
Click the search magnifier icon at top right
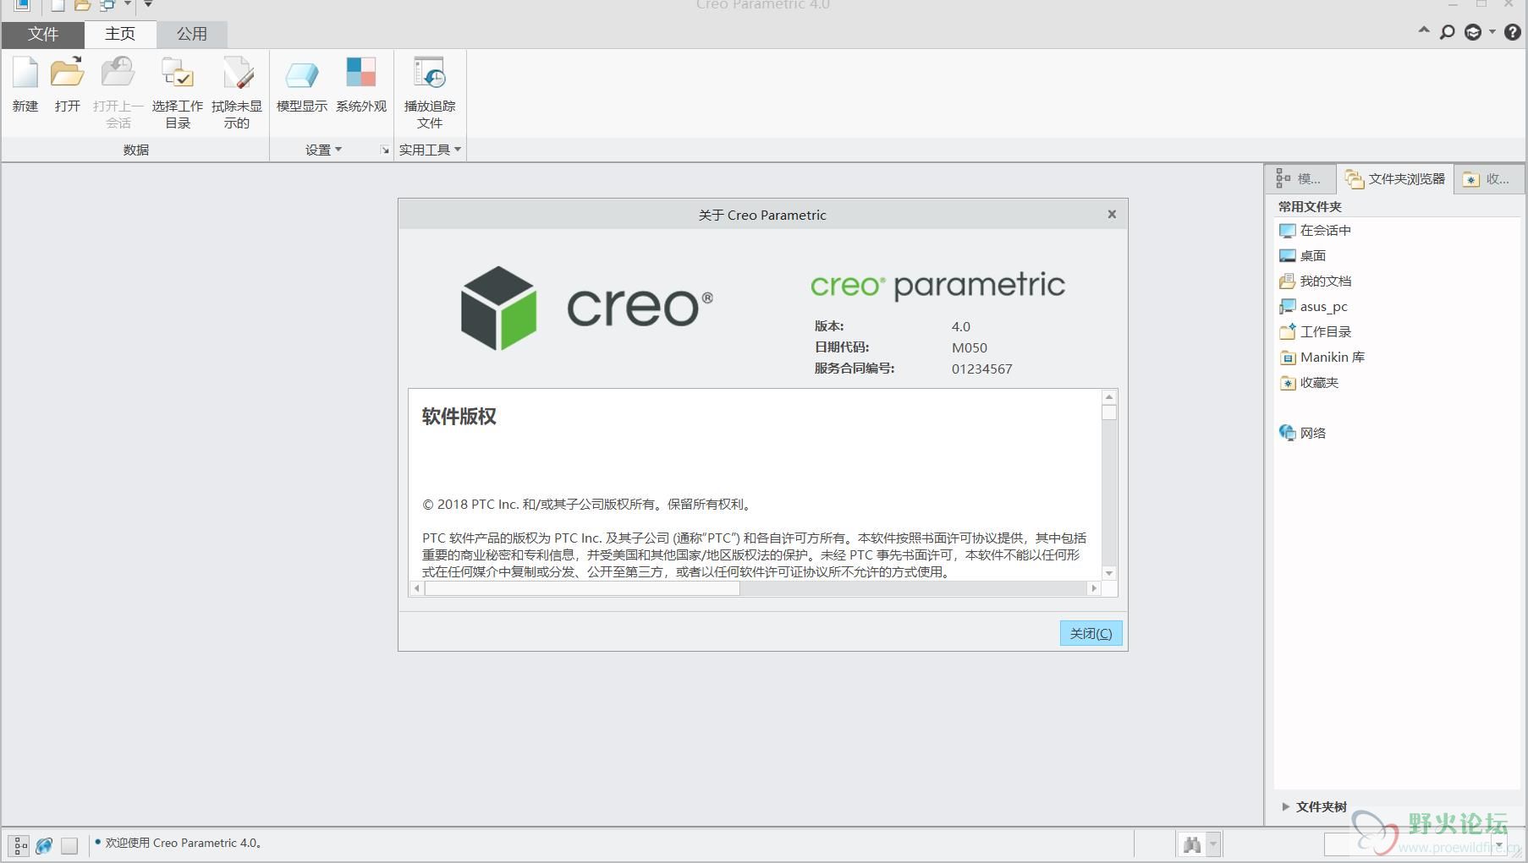point(1448,32)
